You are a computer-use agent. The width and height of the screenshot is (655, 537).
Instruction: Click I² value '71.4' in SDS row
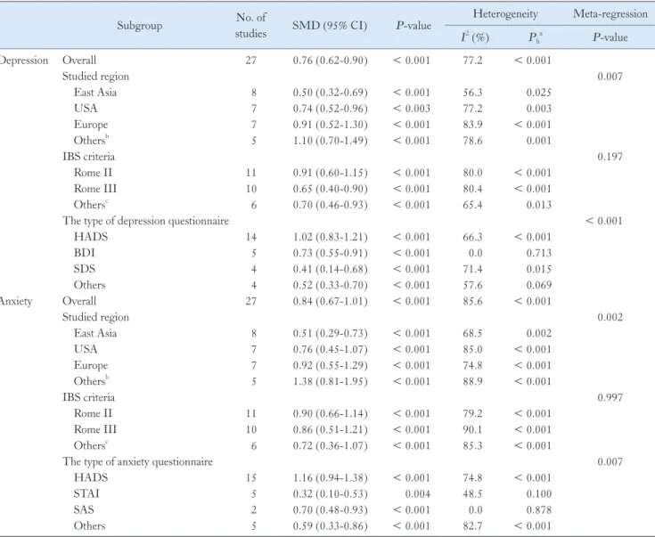point(472,269)
